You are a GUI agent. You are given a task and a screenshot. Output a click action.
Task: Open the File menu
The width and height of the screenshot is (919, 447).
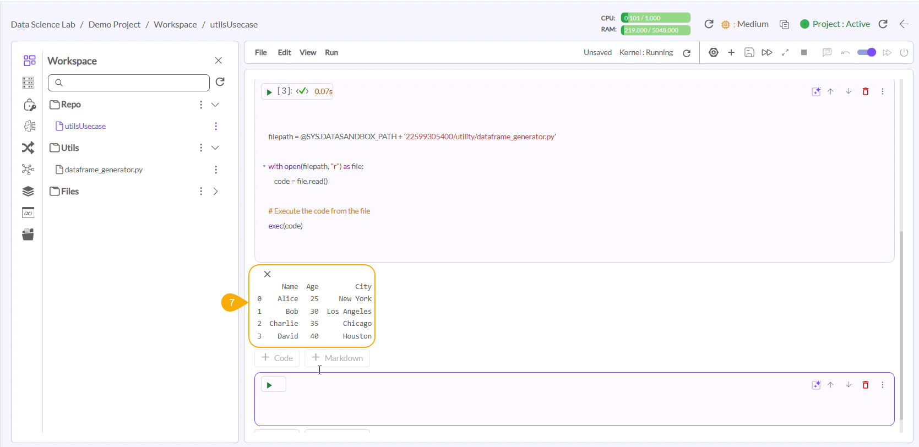pos(260,53)
